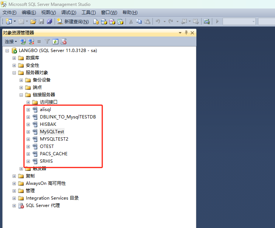Click the Navigate Backward icon

pos(184,21)
